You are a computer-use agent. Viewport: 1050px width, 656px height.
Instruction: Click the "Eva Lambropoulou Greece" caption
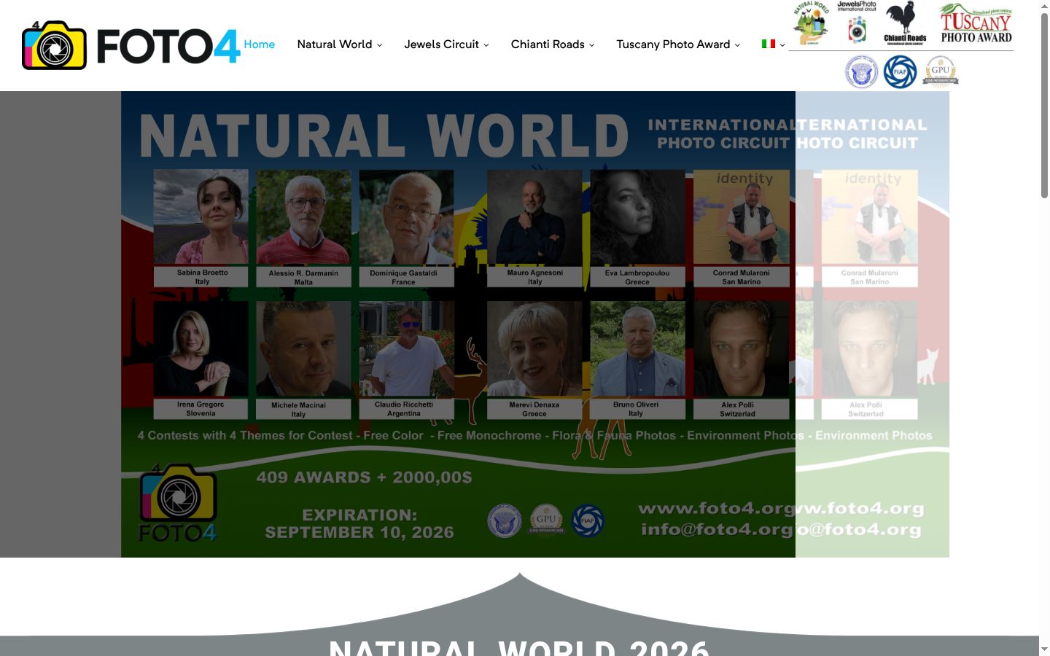(x=637, y=277)
